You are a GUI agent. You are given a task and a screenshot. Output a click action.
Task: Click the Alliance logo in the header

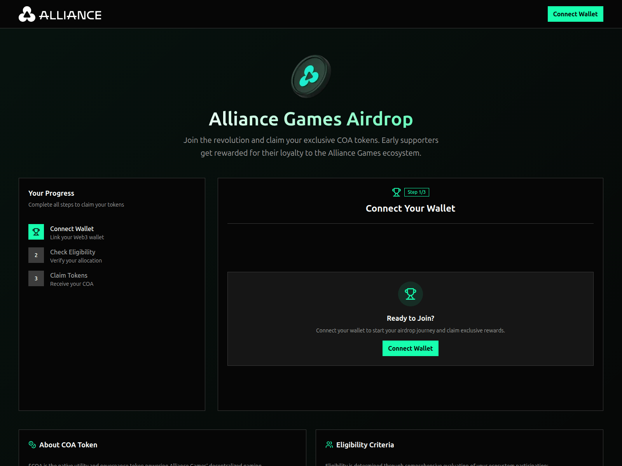(x=60, y=14)
